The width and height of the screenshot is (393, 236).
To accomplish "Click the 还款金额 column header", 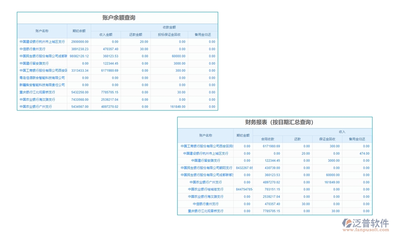I will pos(136,34).
